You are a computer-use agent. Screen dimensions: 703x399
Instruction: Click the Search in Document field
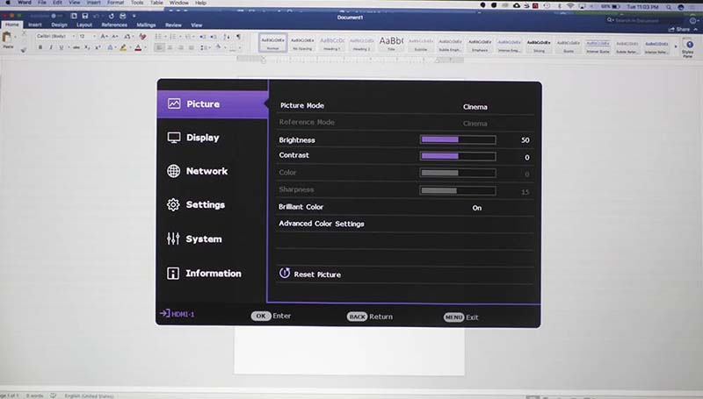(636, 20)
